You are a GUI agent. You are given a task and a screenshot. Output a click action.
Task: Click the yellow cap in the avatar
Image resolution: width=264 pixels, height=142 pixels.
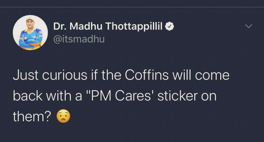coord(30,20)
